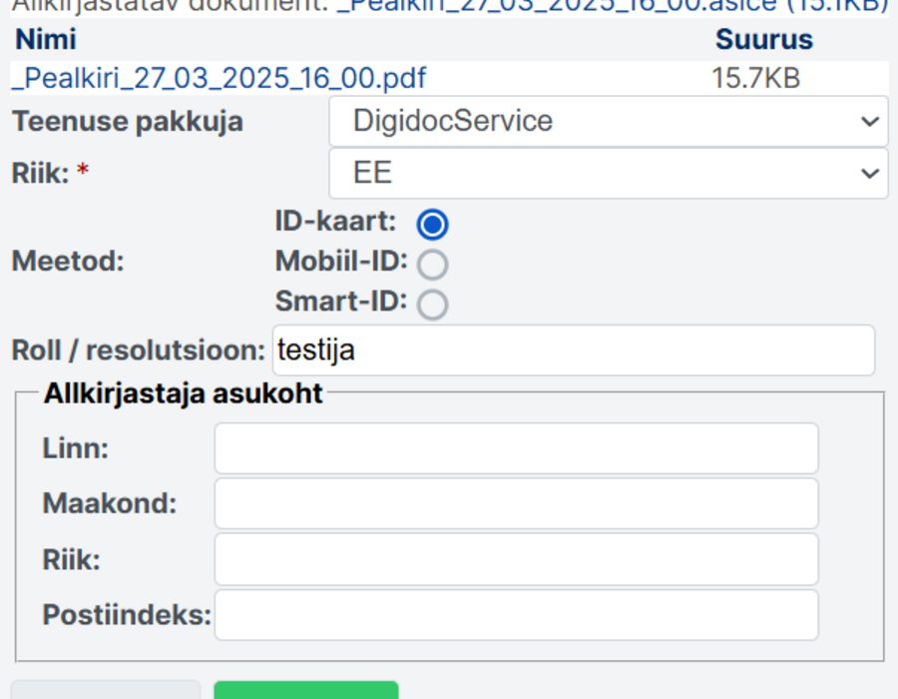Click the green button at the bottom
The width and height of the screenshot is (898, 699).
tap(306, 690)
